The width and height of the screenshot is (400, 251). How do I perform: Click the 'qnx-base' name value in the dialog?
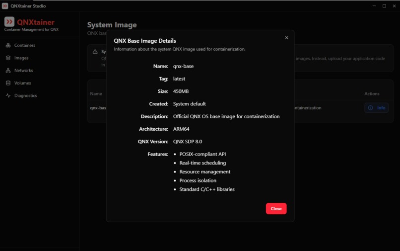coord(183,66)
